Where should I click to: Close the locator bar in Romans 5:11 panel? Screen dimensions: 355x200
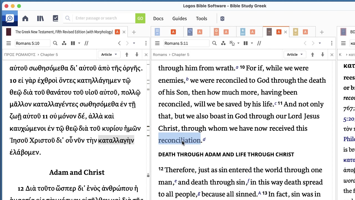click(332, 55)
